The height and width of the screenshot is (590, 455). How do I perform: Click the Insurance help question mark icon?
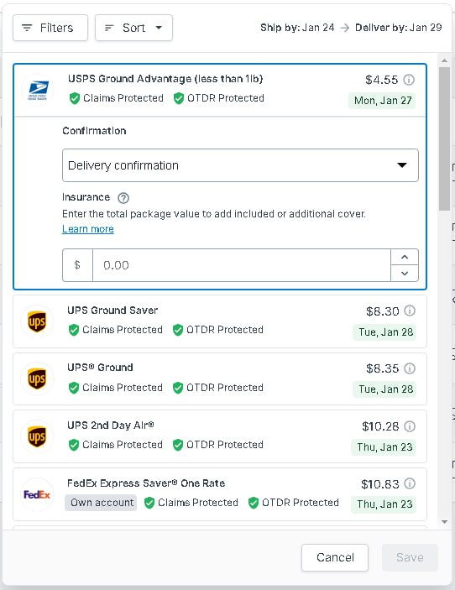point(123,198)
